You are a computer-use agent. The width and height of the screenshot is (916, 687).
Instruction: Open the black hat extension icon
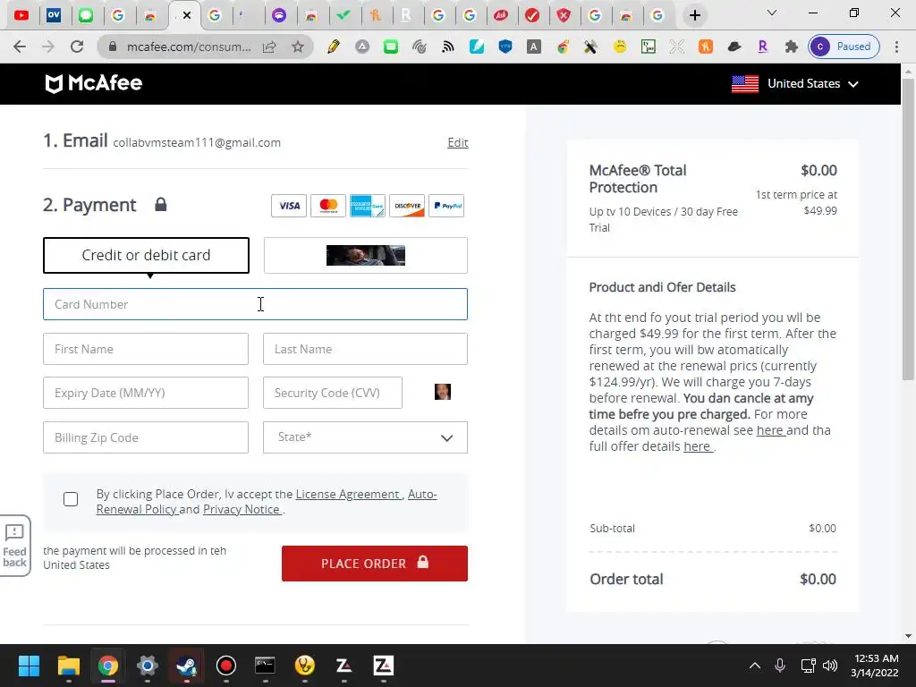tap(734, 47)
